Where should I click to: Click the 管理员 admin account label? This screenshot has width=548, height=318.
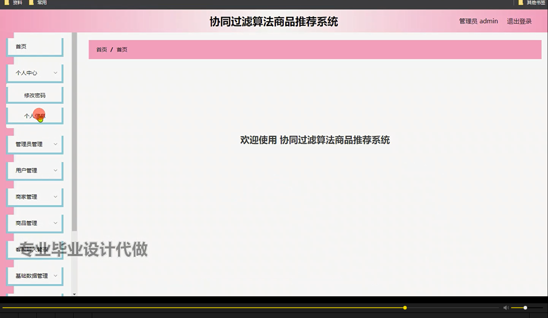pos(478,21)
